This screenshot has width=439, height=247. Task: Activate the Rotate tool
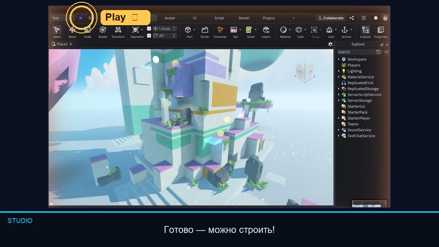(x=103, y=32)
